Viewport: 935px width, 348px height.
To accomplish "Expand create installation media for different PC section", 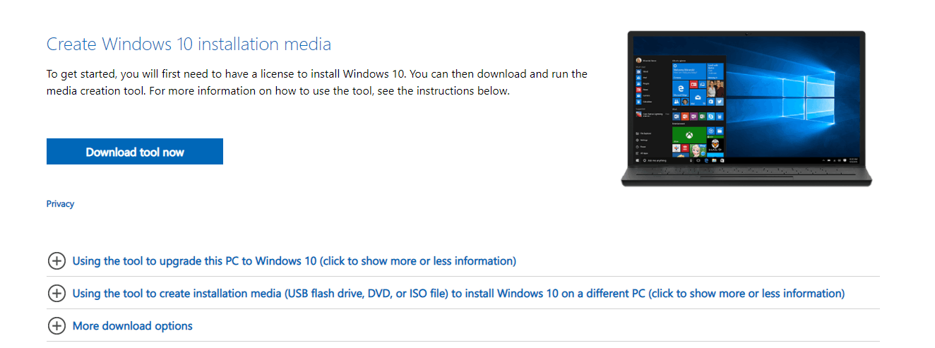I will tap(458, 294).
